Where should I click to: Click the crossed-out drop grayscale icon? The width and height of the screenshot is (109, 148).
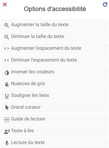[7, 84]
